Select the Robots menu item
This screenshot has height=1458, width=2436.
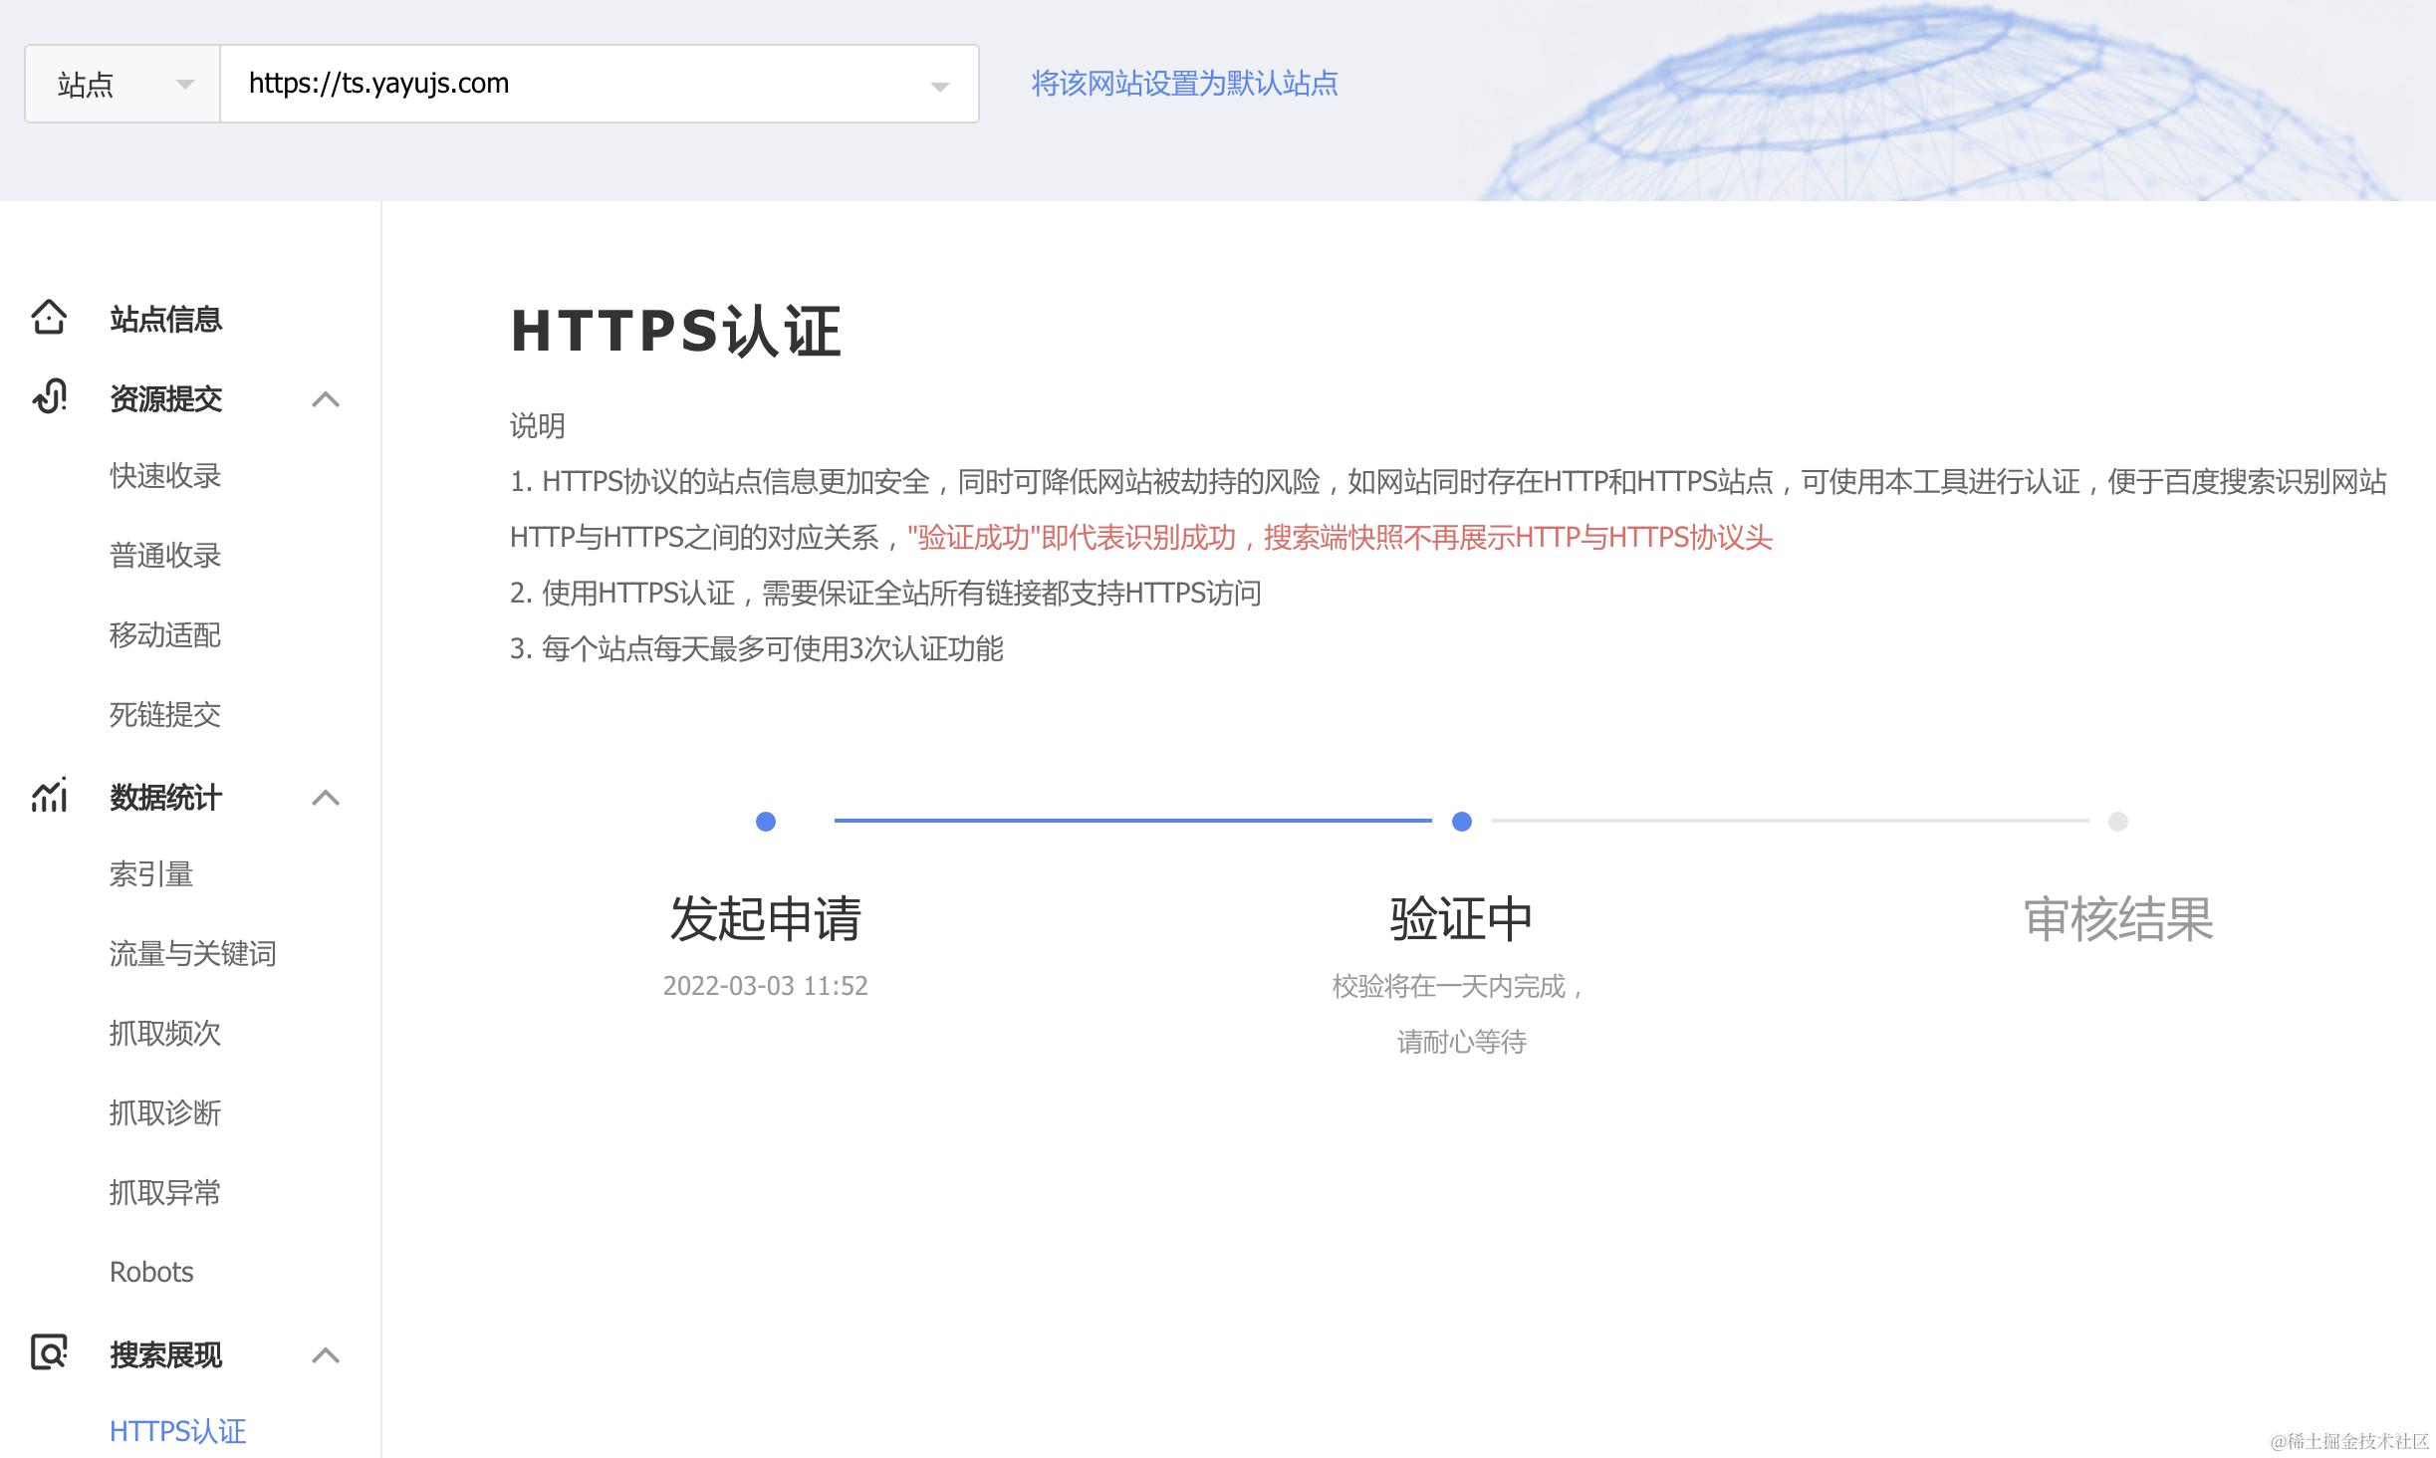pos(151,1272)
